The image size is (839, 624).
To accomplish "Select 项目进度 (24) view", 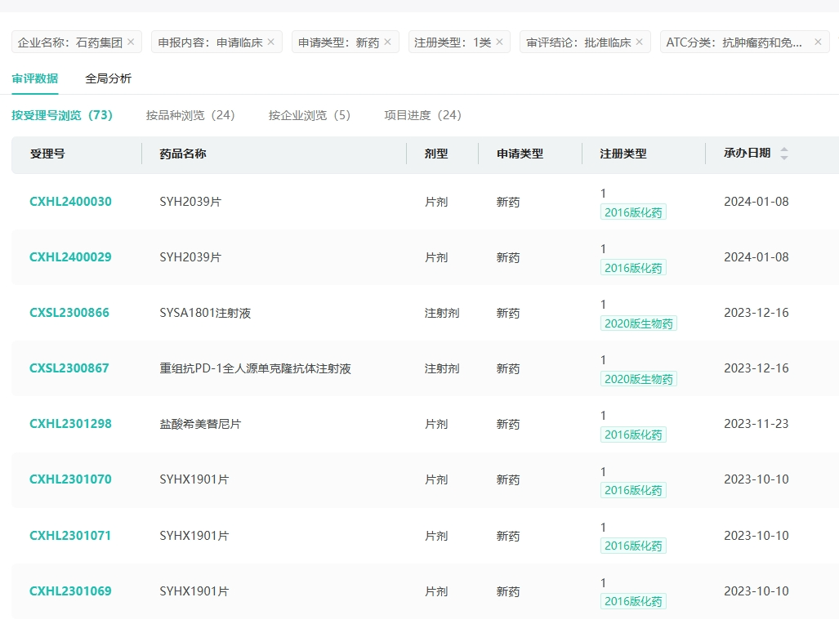I will (x=422, y=115).
